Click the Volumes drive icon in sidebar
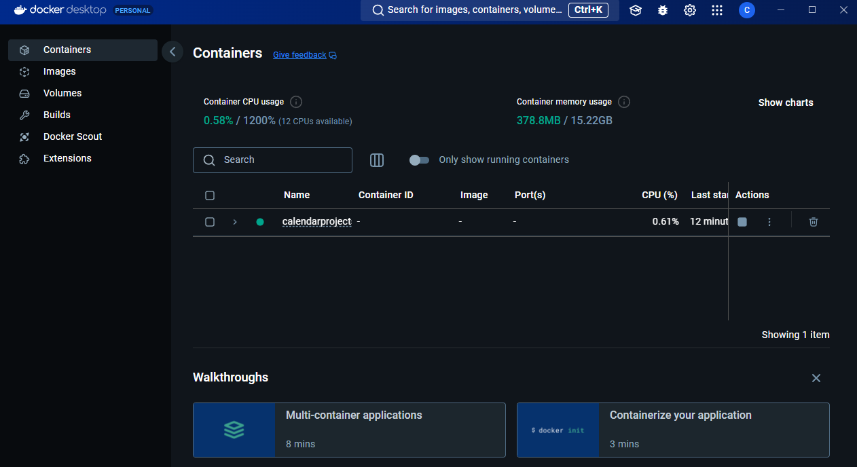This screenshot has width=857, height=467. (24, 93)
